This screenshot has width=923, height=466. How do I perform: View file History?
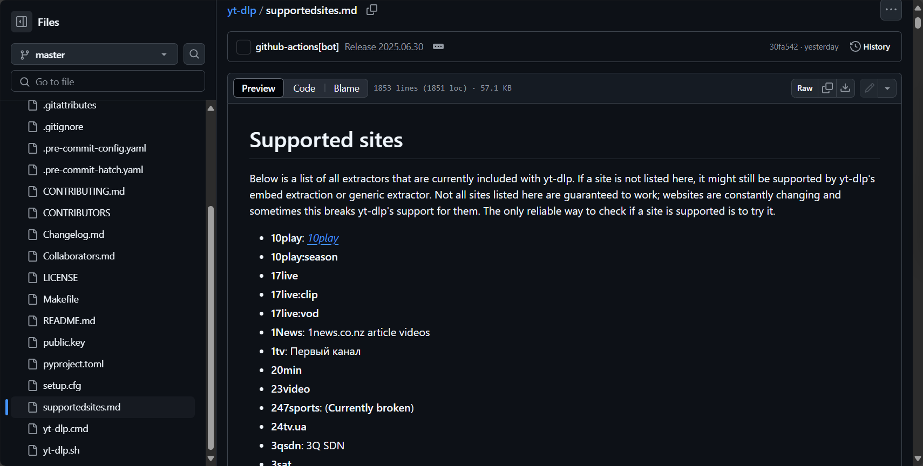coord(870,46)
